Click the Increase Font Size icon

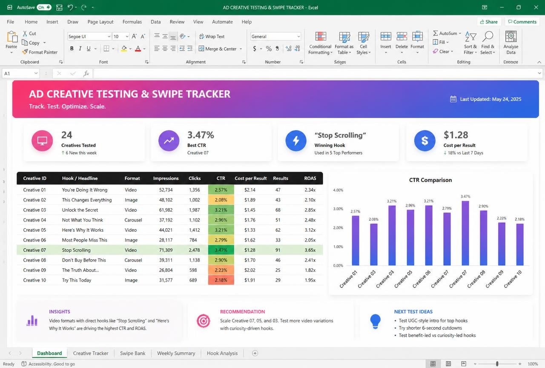135,37
